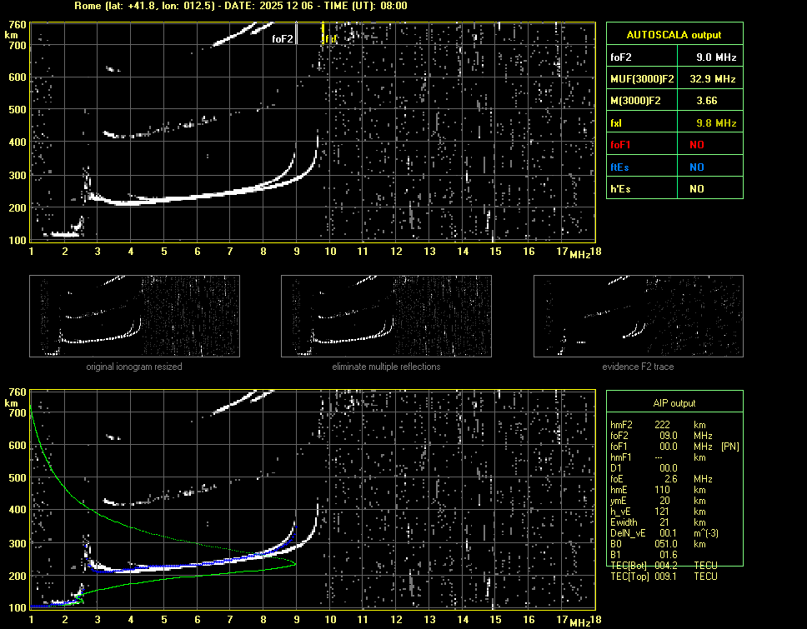
Task: Click the red foF1 label in table
Action: tap(621, 145)
